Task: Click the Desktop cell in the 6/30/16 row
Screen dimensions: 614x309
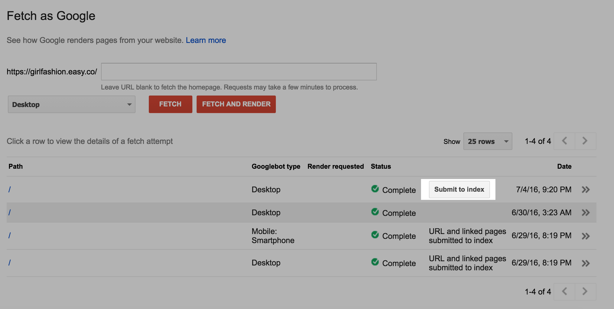Action: click(x=266, y=213)
